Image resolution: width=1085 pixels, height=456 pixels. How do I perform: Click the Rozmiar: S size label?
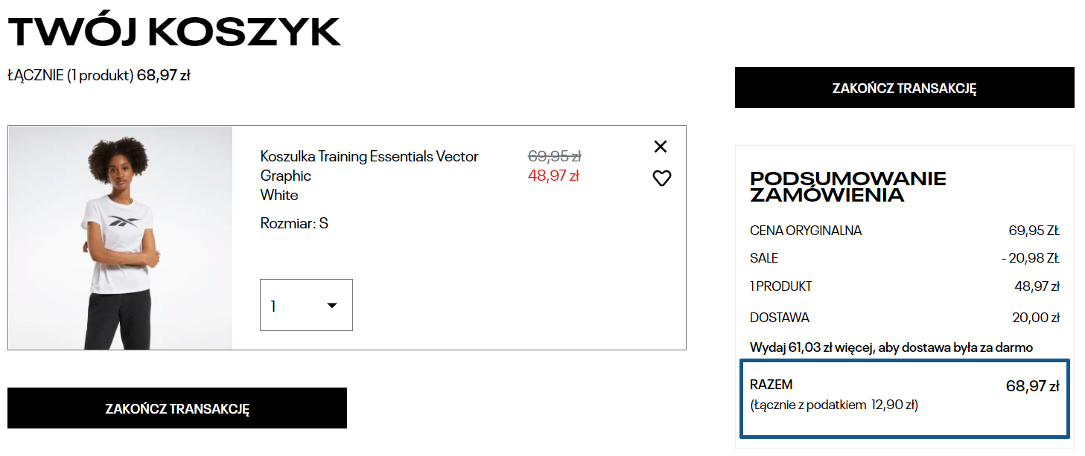click(294, 223)
